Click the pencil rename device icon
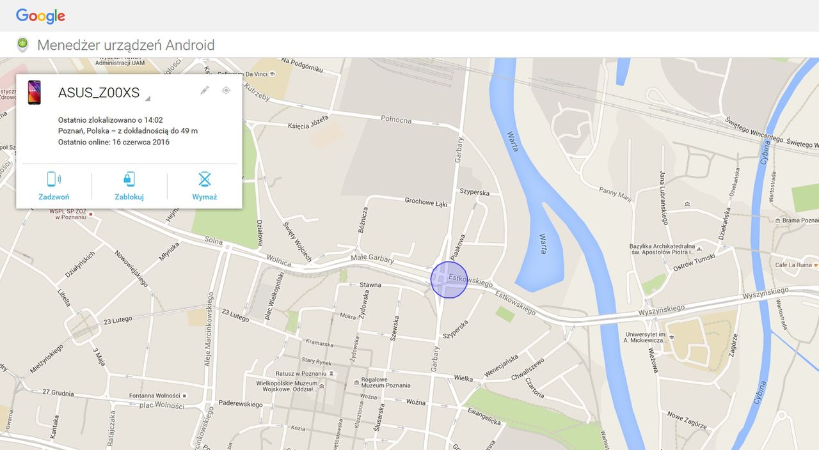819x450 pixels. click(205, 91)
